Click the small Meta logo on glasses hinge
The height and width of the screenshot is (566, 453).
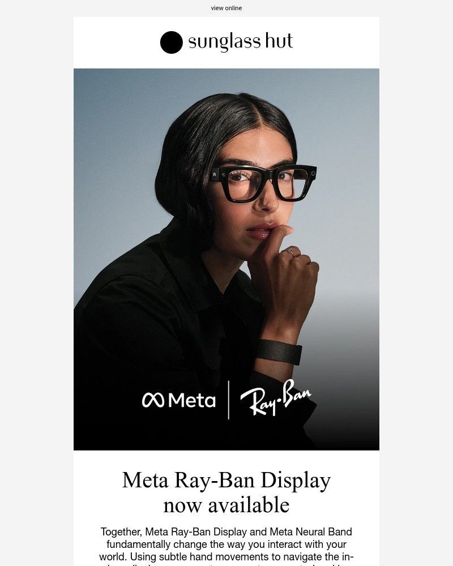tap(214, 175)
